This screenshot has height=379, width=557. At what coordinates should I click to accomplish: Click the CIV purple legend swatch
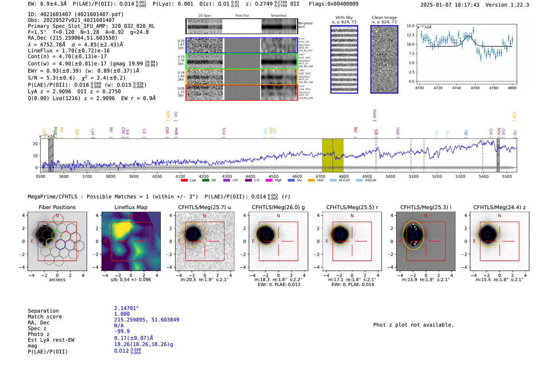pos(227,180)
